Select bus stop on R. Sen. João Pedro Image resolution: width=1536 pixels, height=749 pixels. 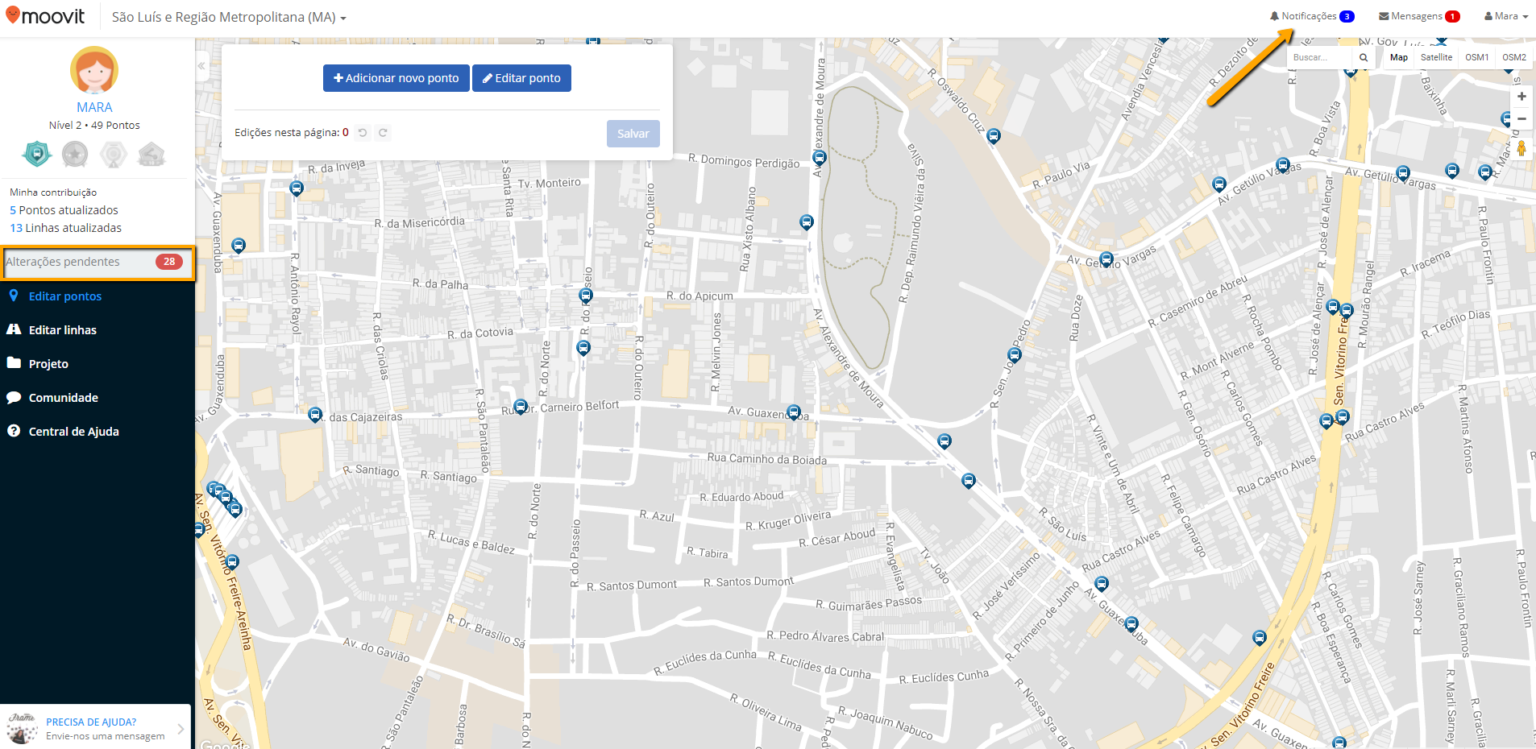click(x=1015, y=354)
